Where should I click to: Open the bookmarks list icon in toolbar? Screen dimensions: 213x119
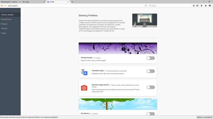pyautogui.click(x=198, y=6)
